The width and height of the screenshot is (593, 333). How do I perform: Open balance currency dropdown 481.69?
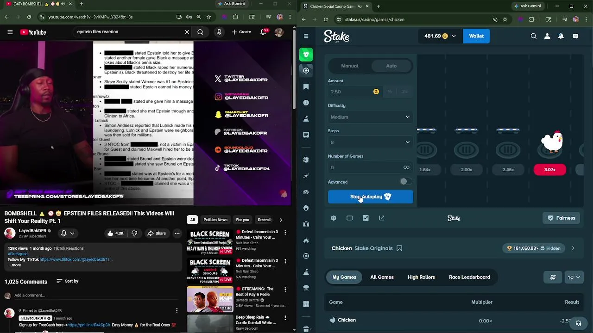click(x=440, y=36)
